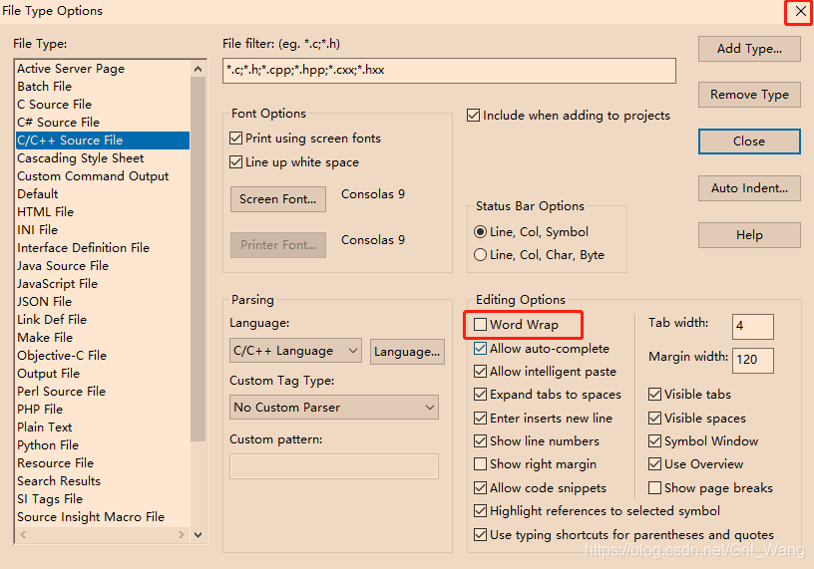
Task: Select Custom Command Output type
Action: point(103,176)
